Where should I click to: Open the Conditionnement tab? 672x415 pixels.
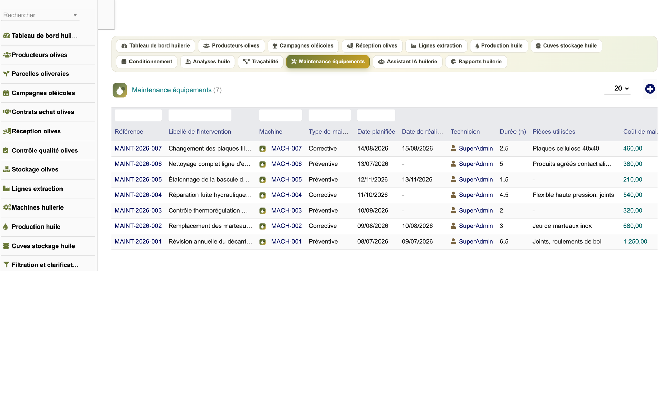tap(147, 62)
